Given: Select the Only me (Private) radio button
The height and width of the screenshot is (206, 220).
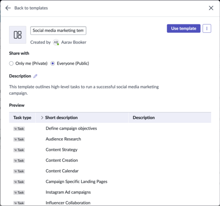Looking at the screenshot, I should (x=11, y=63).
